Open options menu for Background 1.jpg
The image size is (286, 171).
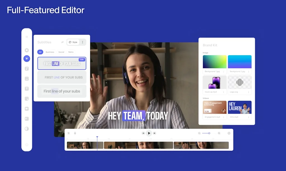[223, 72]
